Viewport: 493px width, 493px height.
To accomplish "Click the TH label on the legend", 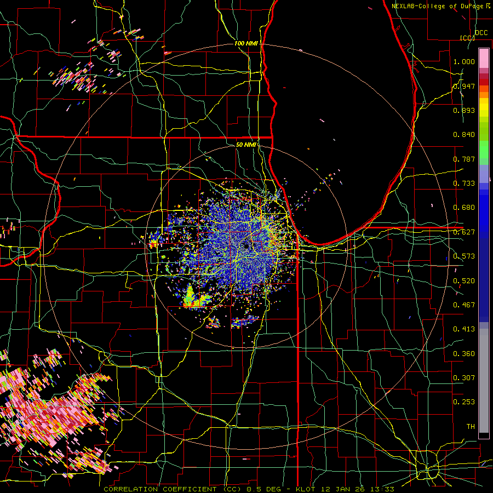I will coord(471,427).
